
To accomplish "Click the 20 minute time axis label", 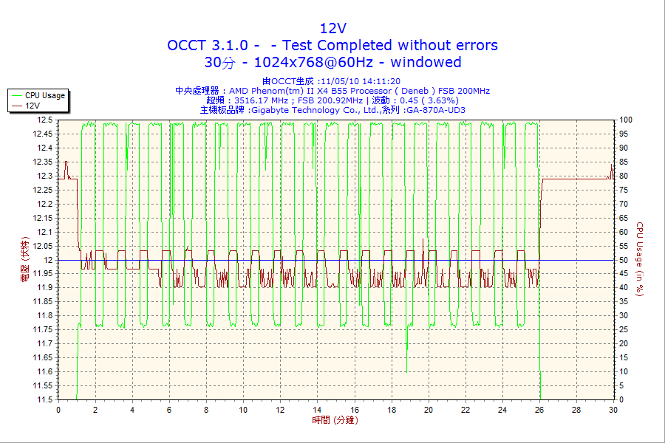I will point(429,410).
